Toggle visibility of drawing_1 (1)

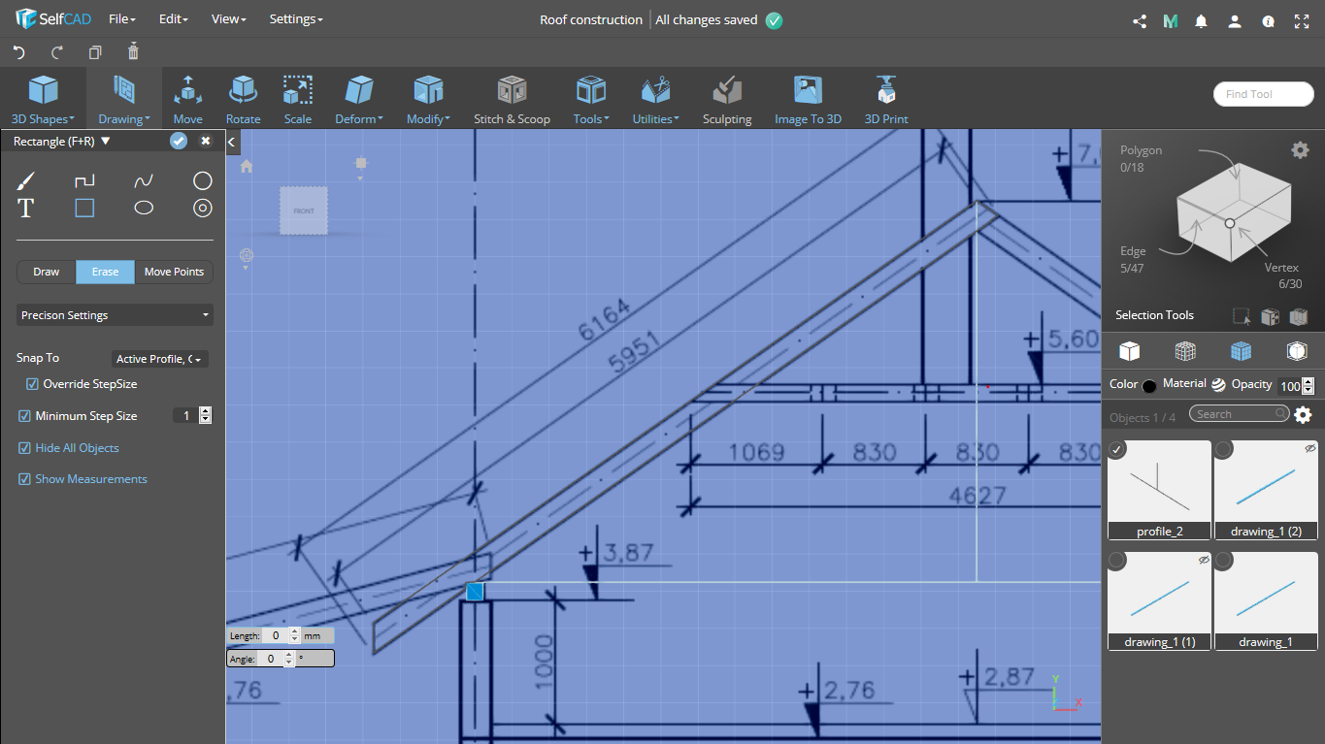tap(1204, 560)
